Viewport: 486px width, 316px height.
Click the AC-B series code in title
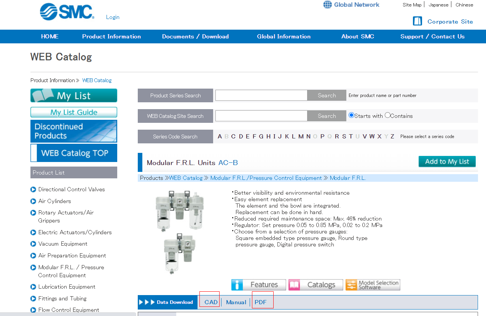(x=228, y=163)
